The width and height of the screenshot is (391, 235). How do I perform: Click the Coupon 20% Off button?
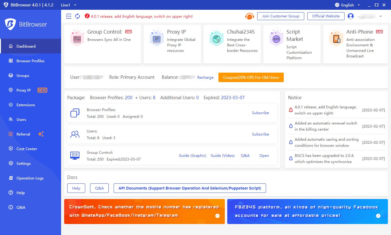point(251,77)
